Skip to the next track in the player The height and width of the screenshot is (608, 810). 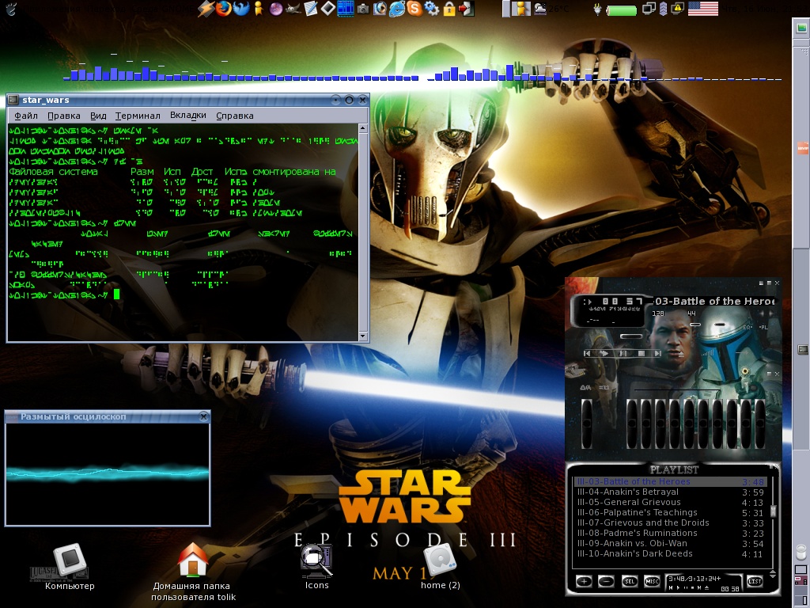pos(658,353)
